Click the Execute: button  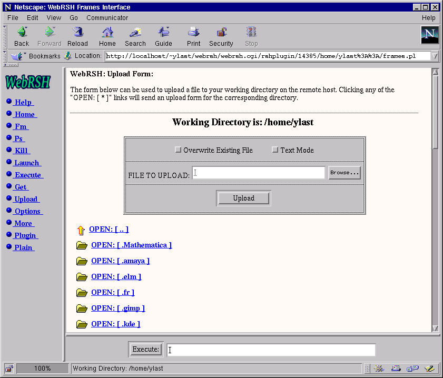click(146, 349)
